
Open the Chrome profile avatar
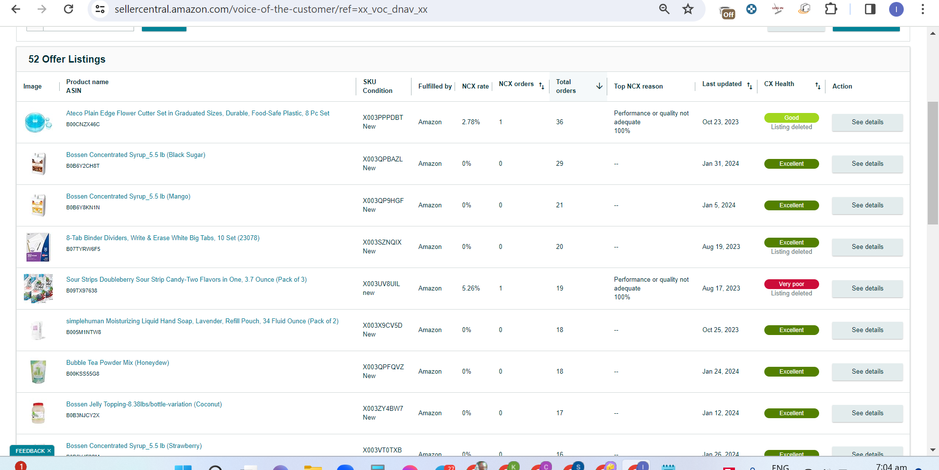point(896,9)
